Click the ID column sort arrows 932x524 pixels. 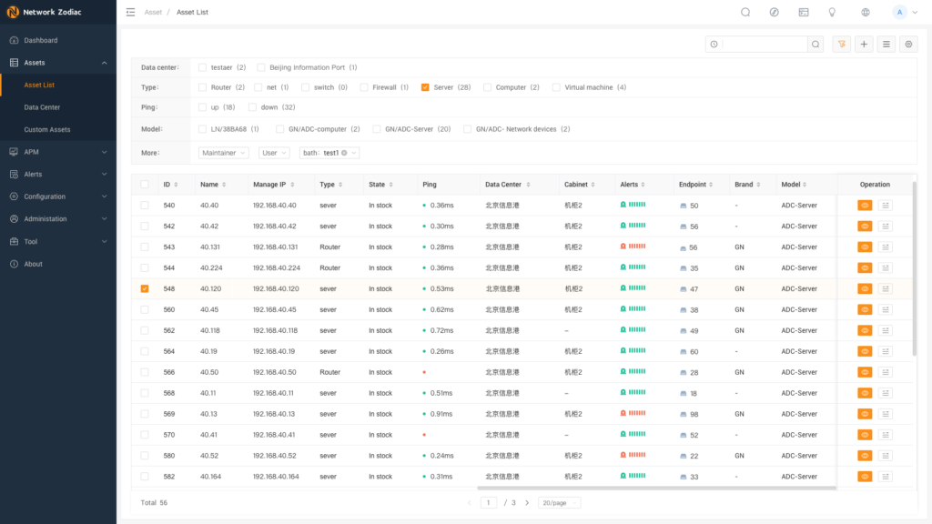click(x=176, y=185)
